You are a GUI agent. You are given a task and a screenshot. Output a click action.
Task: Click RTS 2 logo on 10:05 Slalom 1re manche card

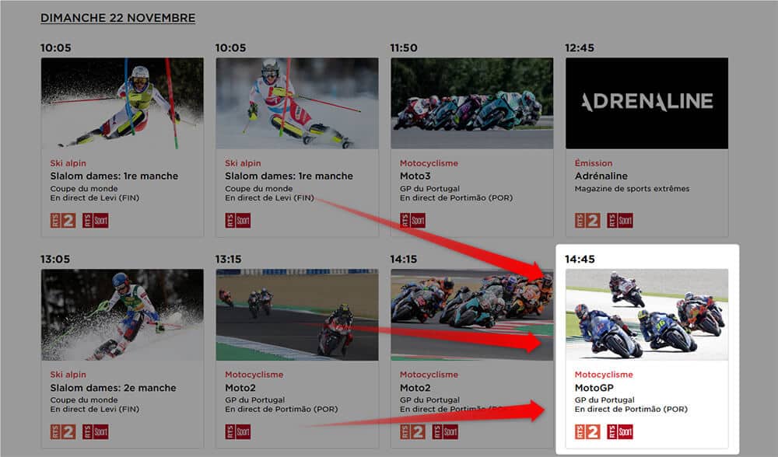(x=63, y=220)
